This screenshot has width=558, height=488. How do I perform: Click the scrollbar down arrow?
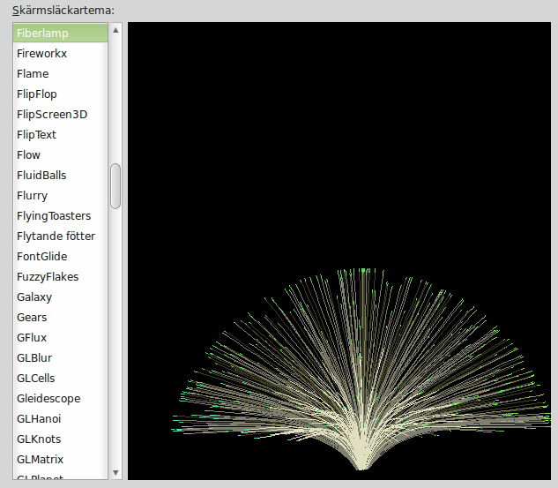coord(115,473)
